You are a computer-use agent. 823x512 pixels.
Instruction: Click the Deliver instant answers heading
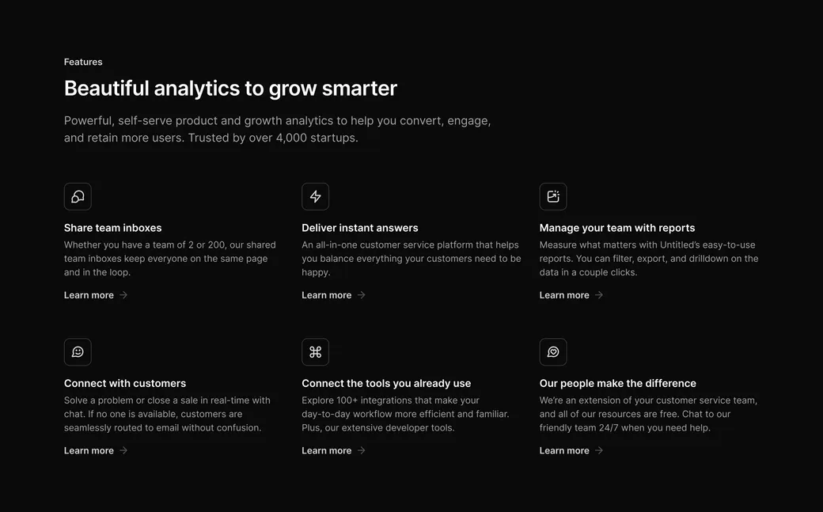pyautogui.click(x=360, y=228)
